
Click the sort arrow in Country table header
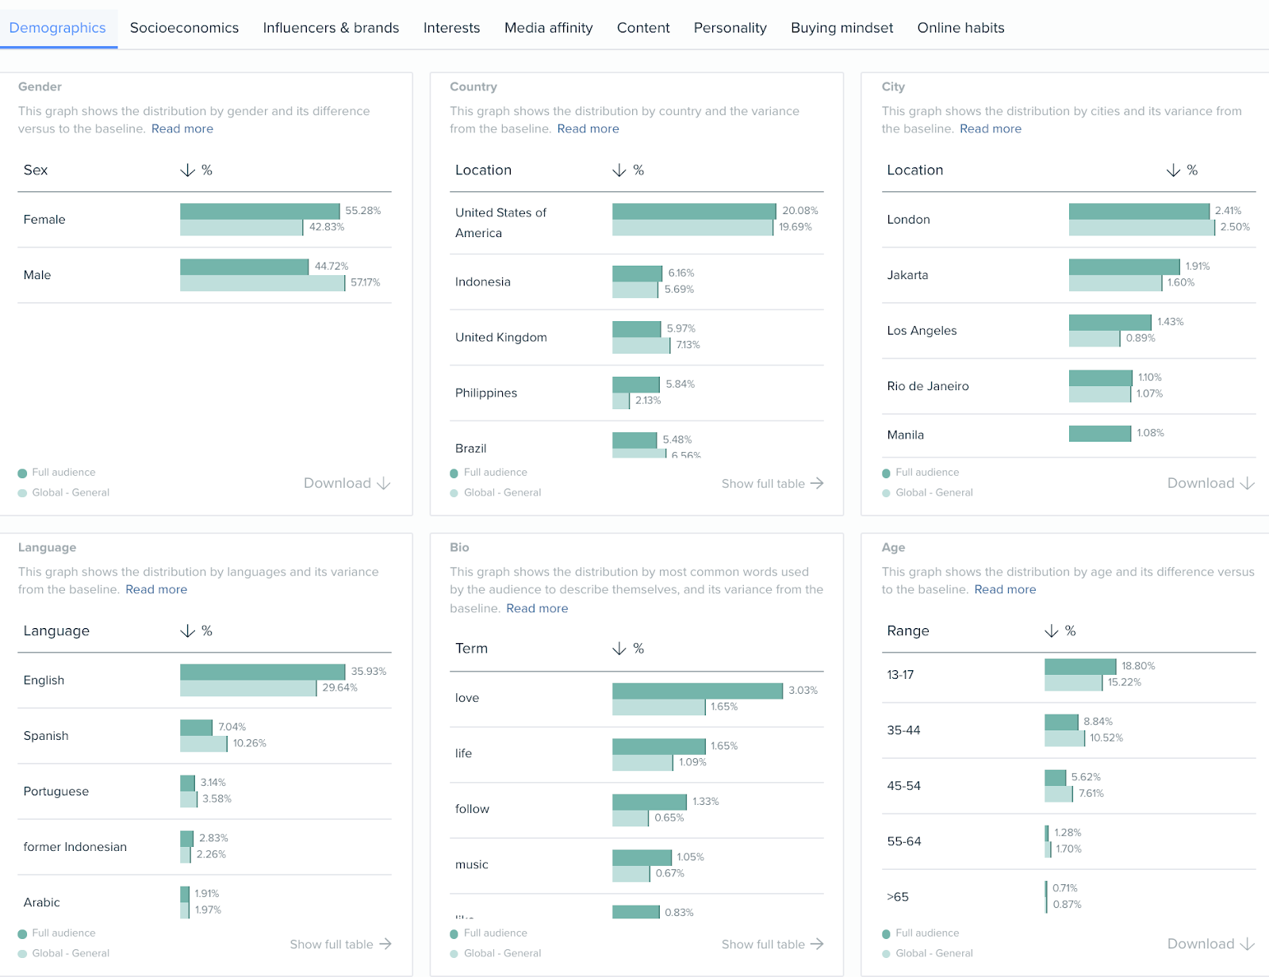619,170
